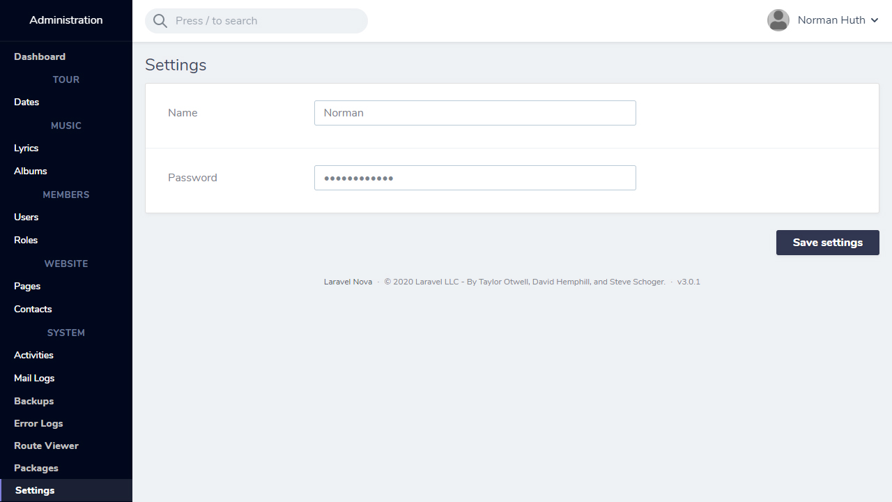The width and height of the screenshot is (892, 502).
Task: Click the user avatar icon
Action: tap(778, 20)
